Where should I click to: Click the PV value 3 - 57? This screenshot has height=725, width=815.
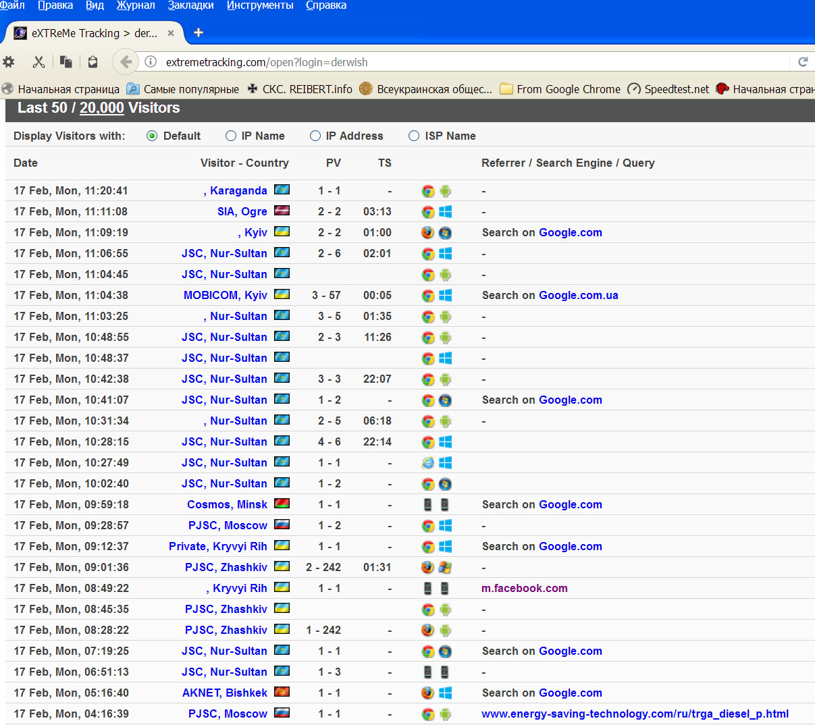[326, 295]
